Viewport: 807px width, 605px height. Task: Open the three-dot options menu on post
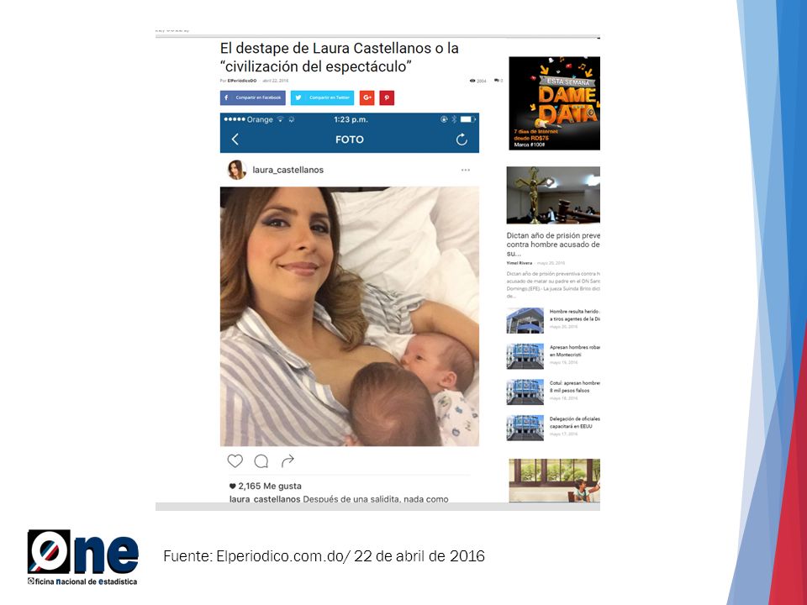click(465, 170)
